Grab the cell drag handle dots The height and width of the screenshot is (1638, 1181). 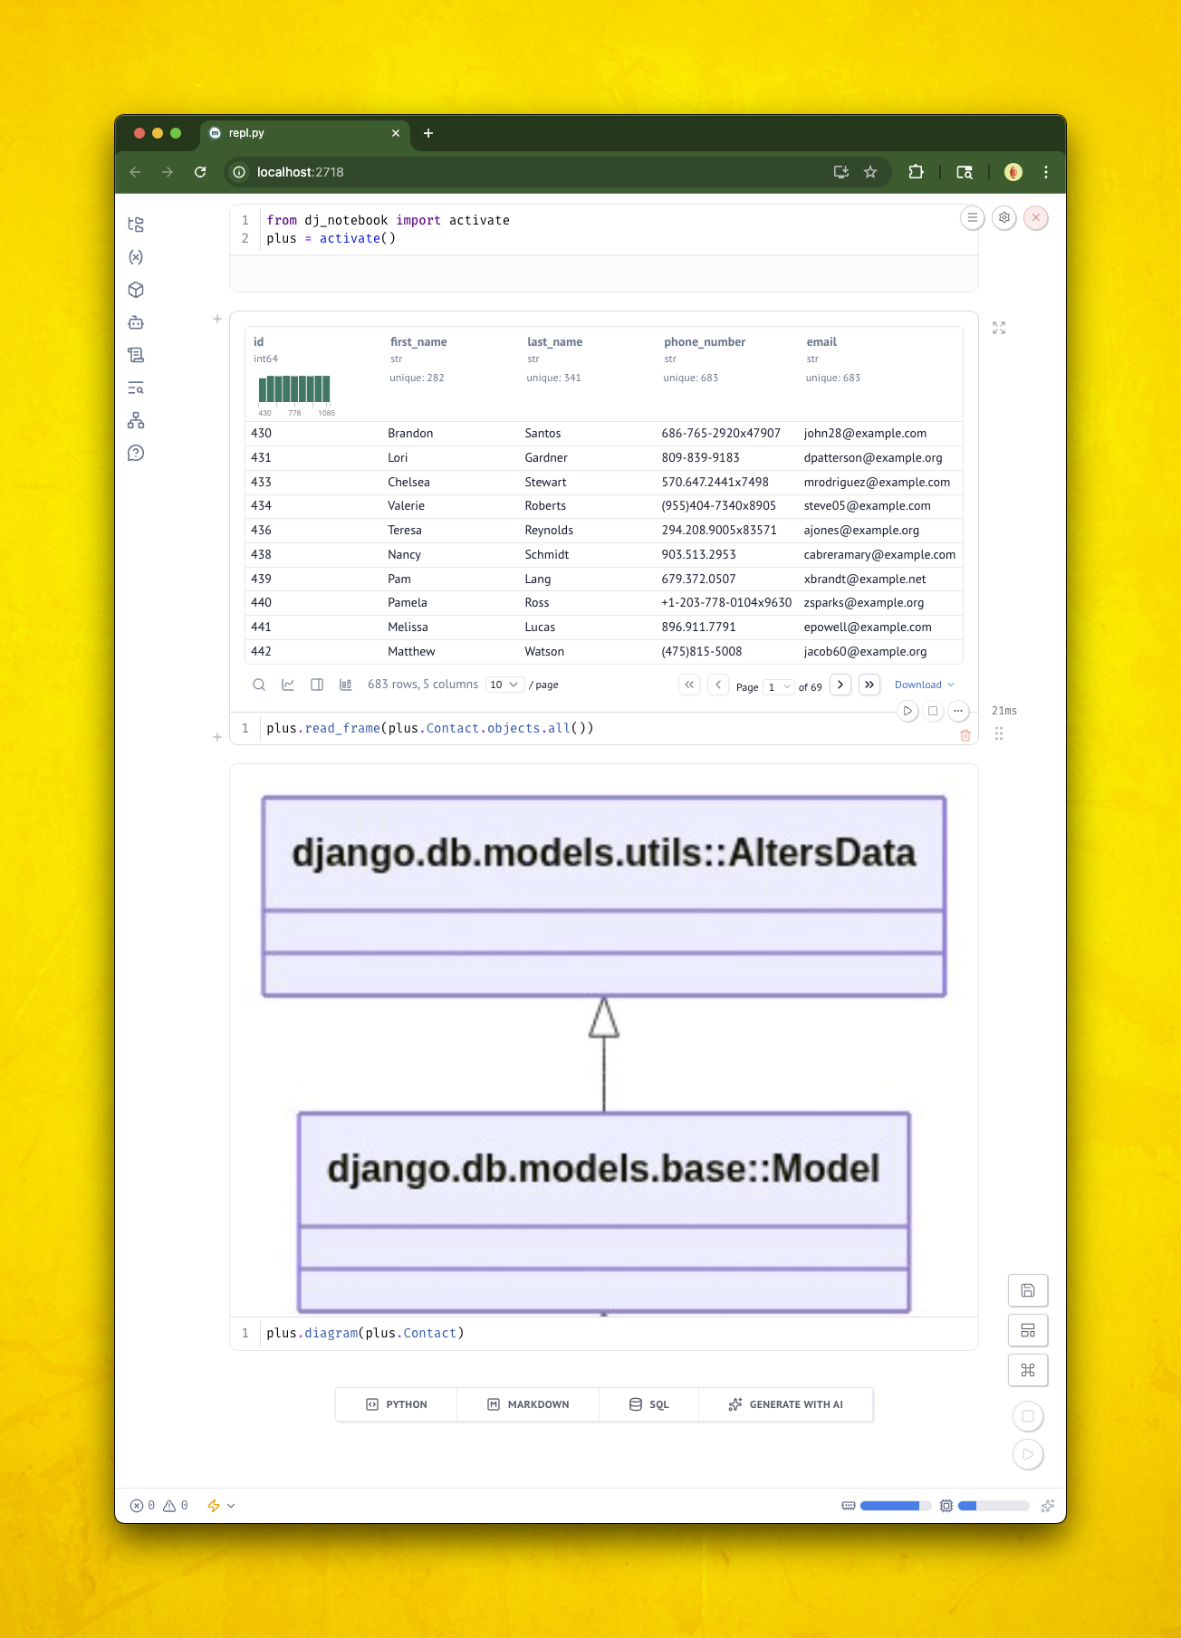(x=999, y=733)
